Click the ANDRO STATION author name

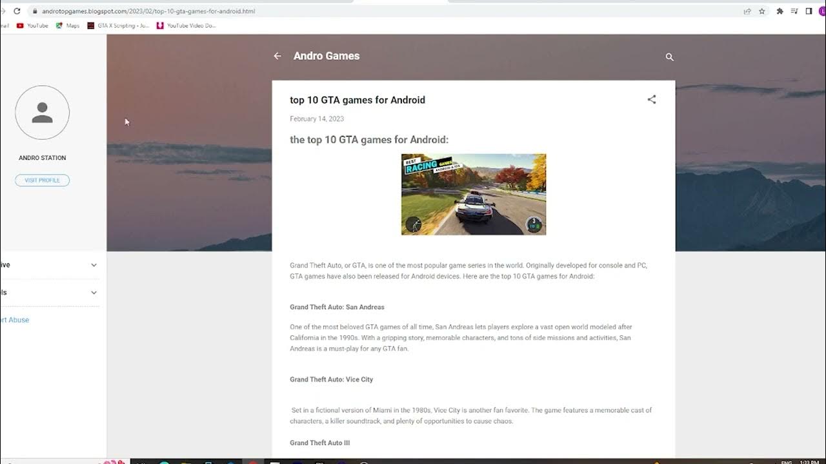coord(42,158)
